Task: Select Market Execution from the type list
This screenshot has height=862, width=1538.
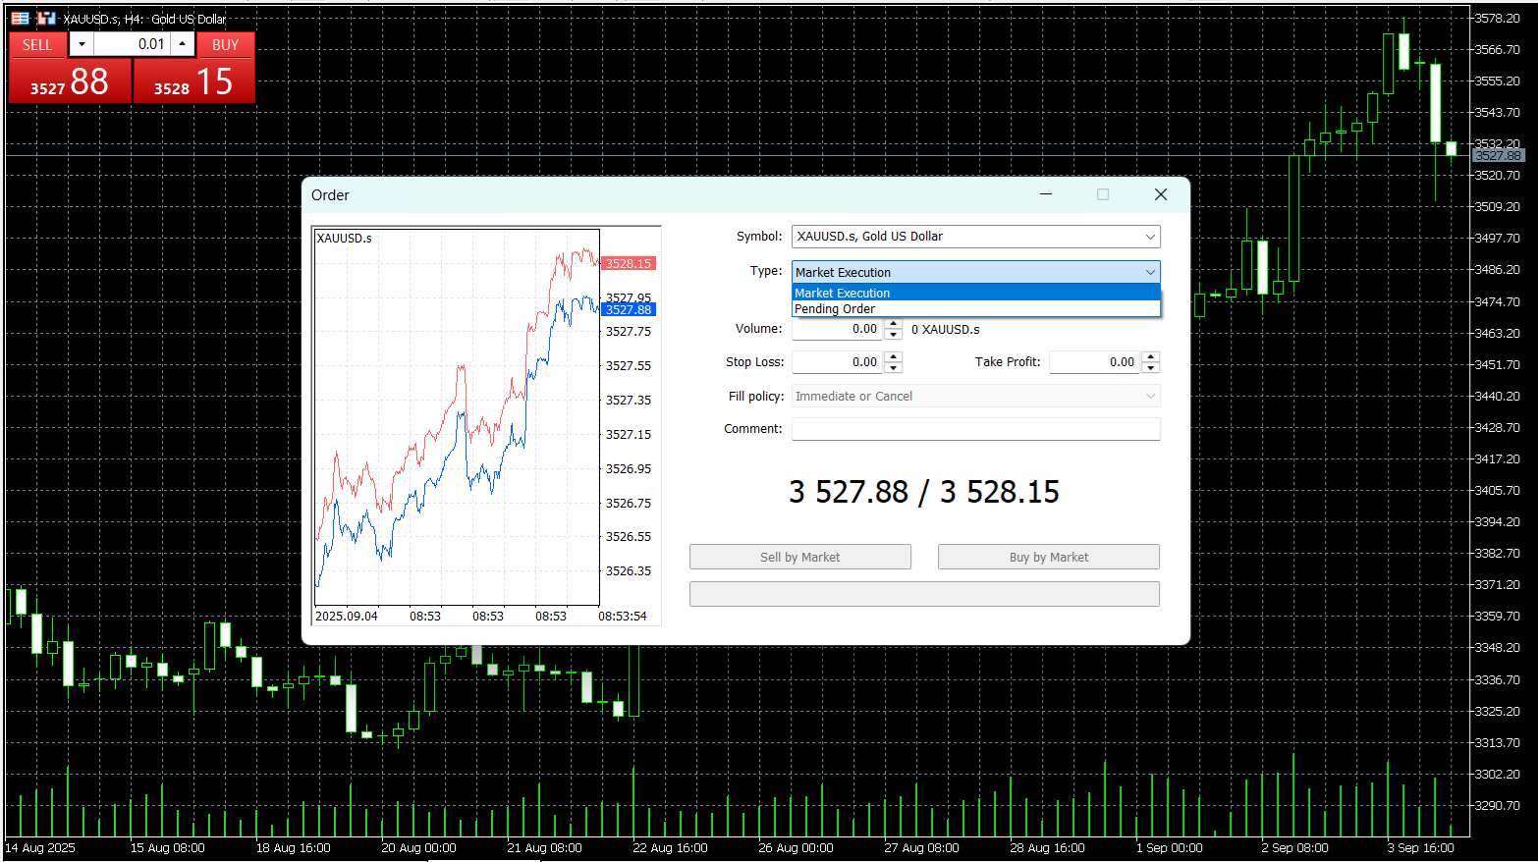Action: (975, 293)
